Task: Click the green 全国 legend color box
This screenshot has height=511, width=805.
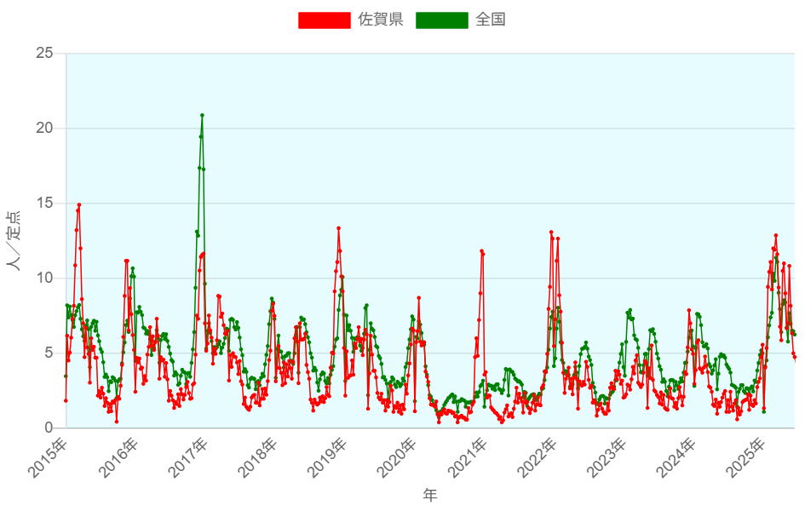Action: [x=441, y=20]
